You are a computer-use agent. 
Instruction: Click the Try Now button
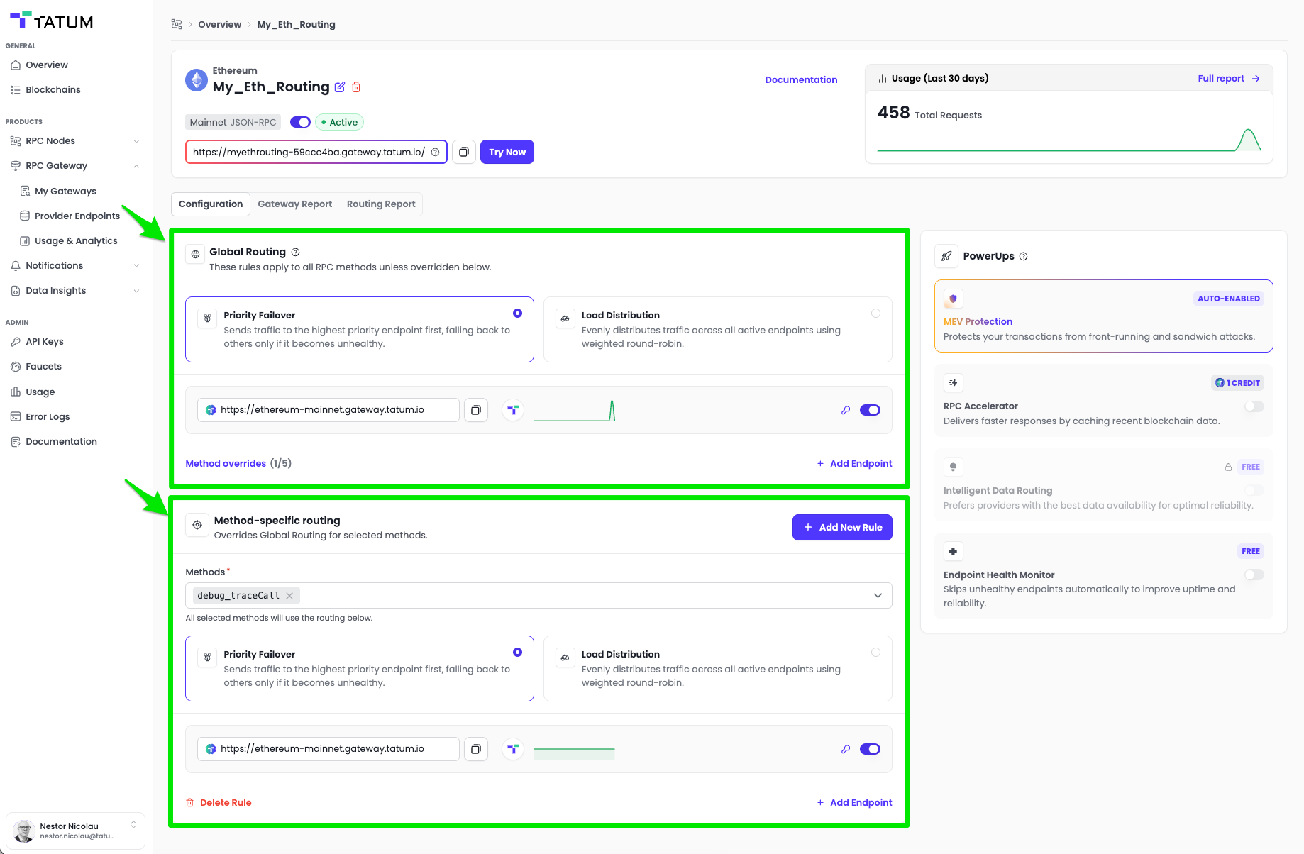click(x=507, y=152)
